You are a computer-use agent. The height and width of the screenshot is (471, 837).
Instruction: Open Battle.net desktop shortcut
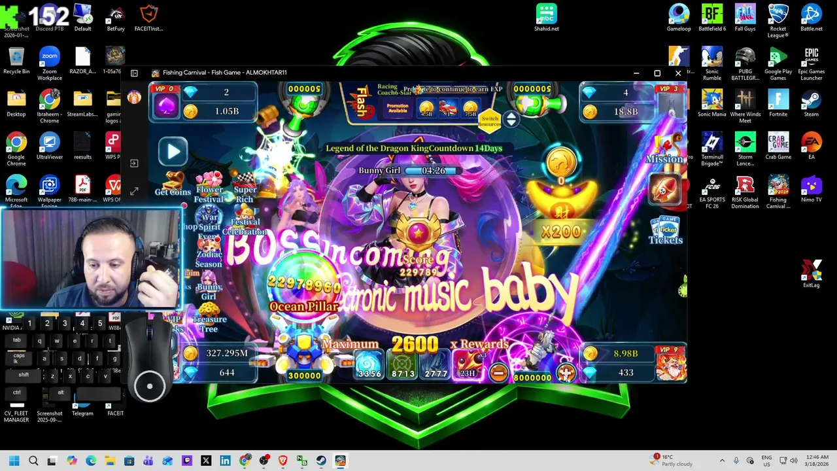tap(811, 18)
